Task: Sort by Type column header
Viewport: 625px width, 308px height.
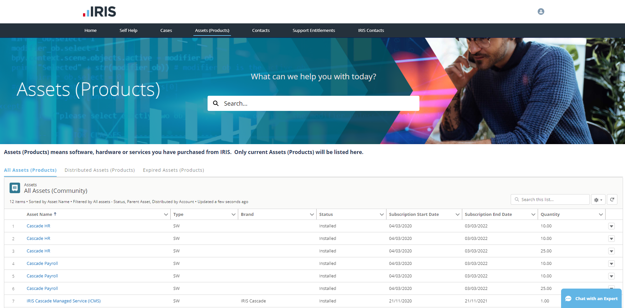Action: coord(178,214)
